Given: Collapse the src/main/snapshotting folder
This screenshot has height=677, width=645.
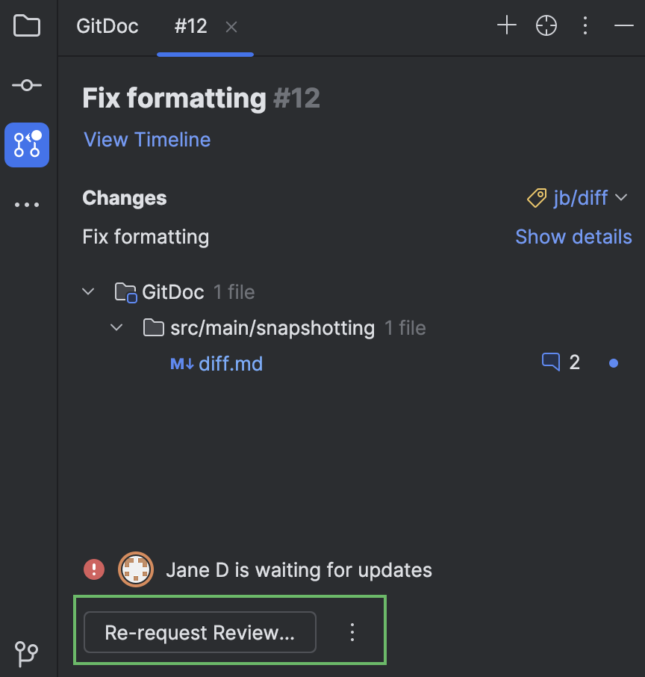Looking at the screenshot, I should pos(116,327).
